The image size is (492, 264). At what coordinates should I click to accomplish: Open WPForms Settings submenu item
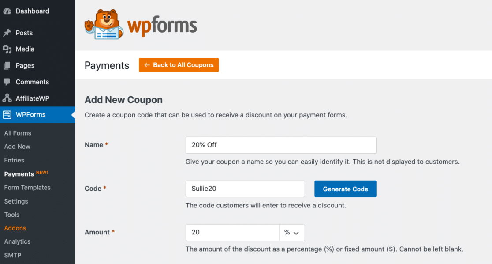click(x=16, y=201)
